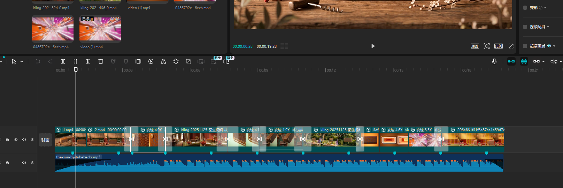Click the rotate icon in toolbar

176,61
